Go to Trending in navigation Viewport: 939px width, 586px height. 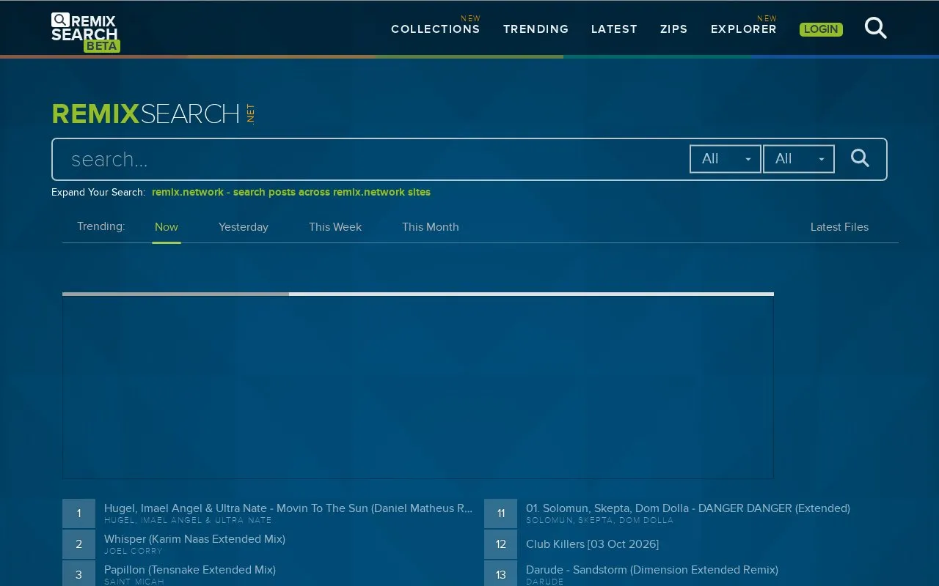coord(536,29)
